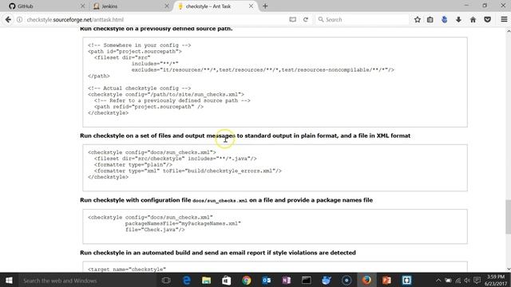The image size is (511, 287).
Task: Open PowerPoint from taskbar
Action: [x=386, y=280]
